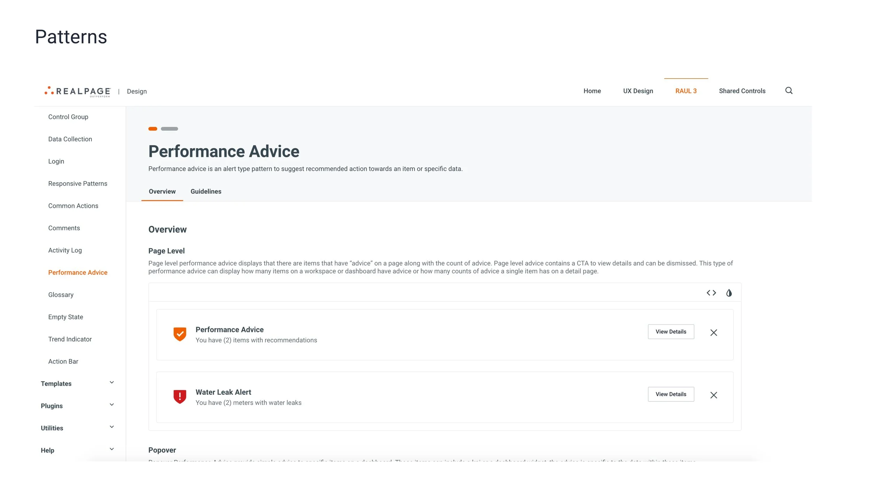Open the Shared Controls menu item
The image size is (870, 487).
742,91
